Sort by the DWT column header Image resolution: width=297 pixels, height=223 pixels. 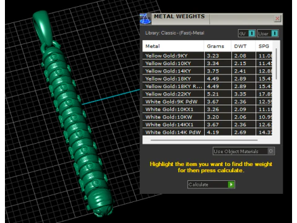point(243,46)
